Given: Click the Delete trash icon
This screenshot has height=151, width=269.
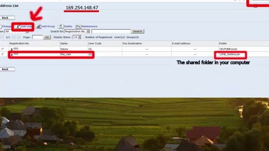Looking at the screenshot, I should 61,26.
